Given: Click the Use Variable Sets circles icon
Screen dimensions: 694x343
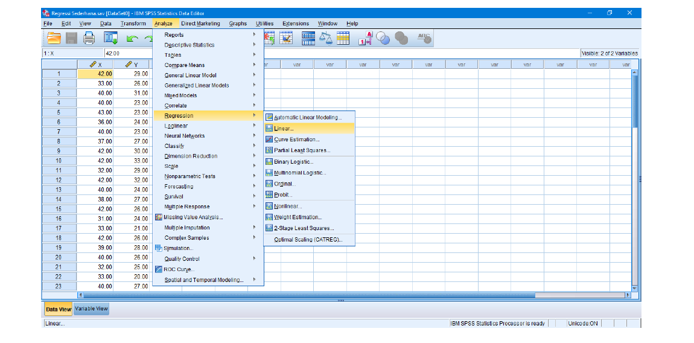Looking at the screenshot, I should [x=383, y=39].
